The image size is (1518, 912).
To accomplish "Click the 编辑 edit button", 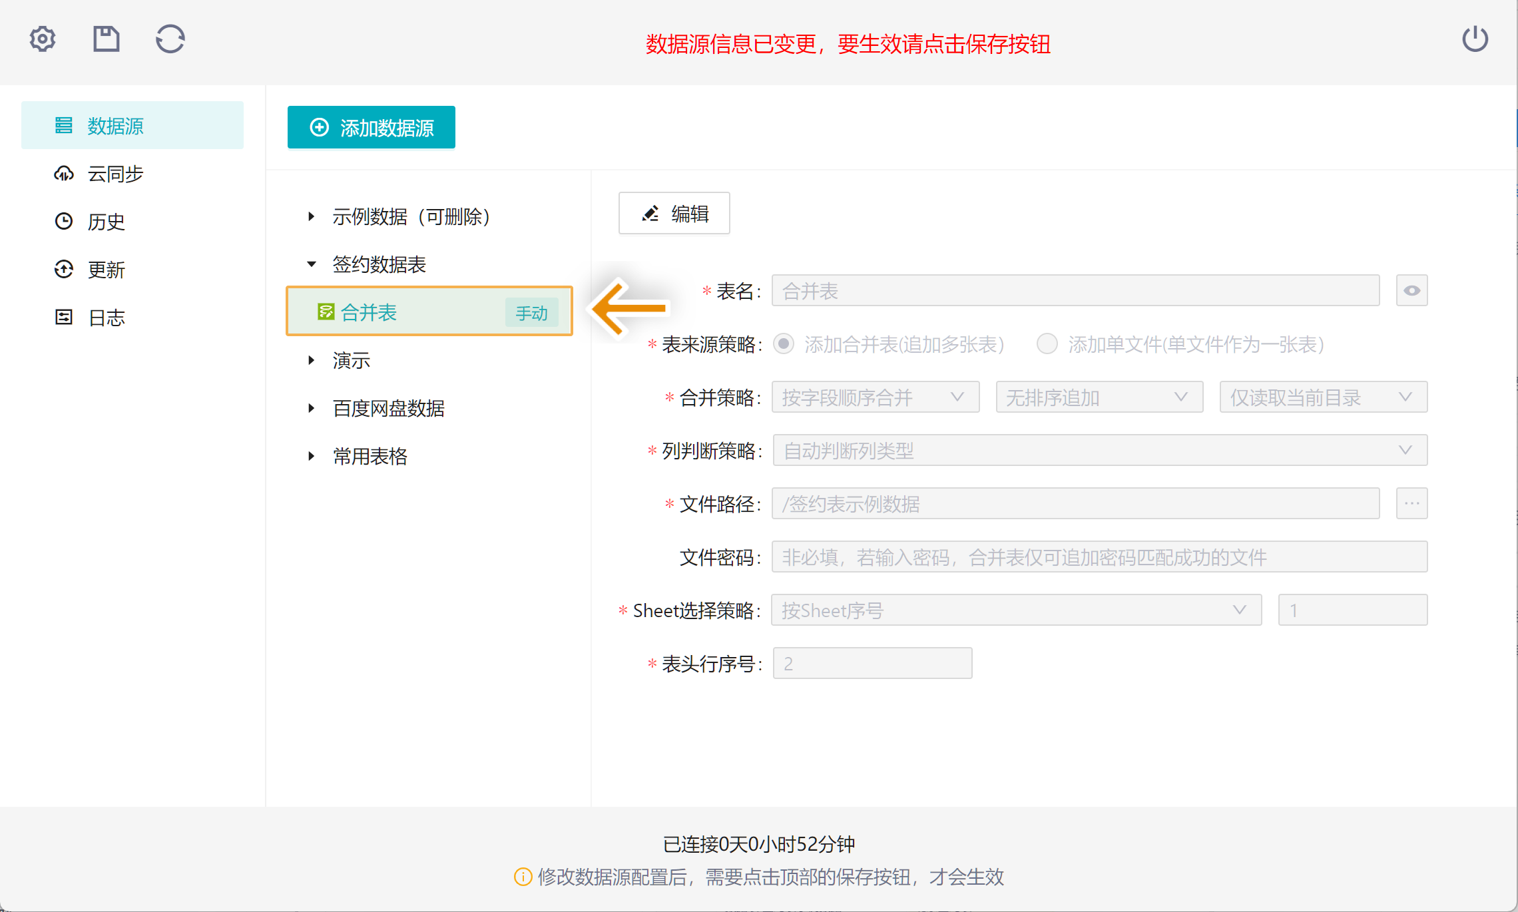I will pos(674,214).
